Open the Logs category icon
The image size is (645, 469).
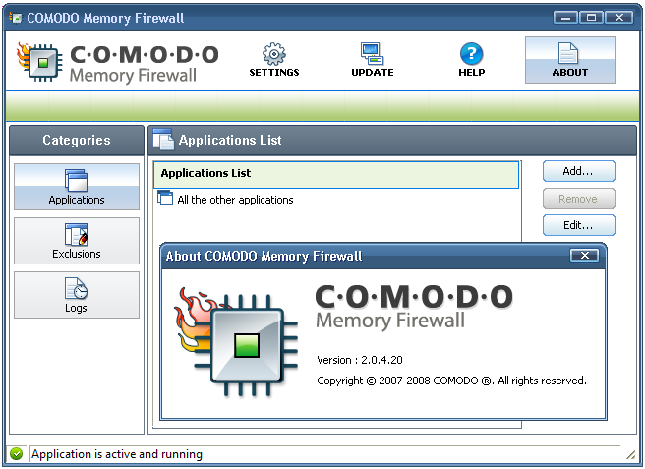[76, 287]
